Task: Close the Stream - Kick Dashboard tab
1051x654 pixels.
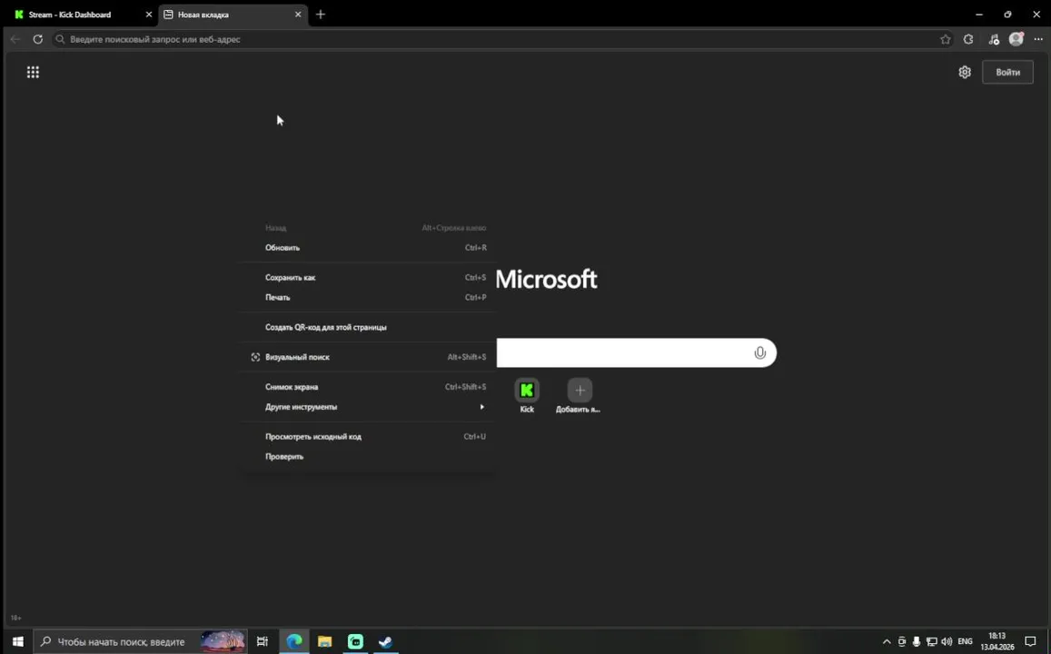Action: click(149, 14)
